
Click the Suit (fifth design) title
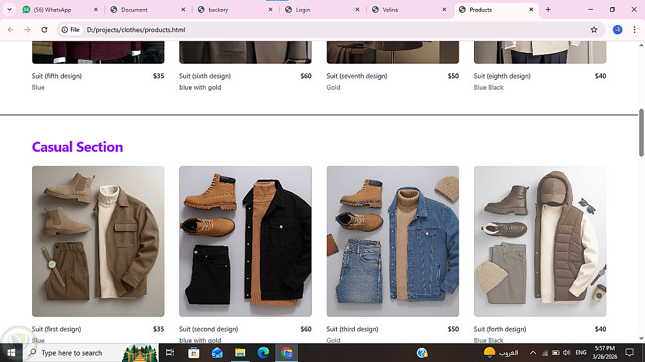(57, 76)
